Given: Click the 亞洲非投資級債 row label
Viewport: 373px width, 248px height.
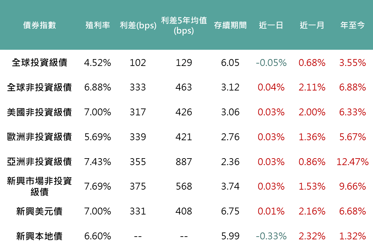Looking at the screenshot, I should 39,162.
